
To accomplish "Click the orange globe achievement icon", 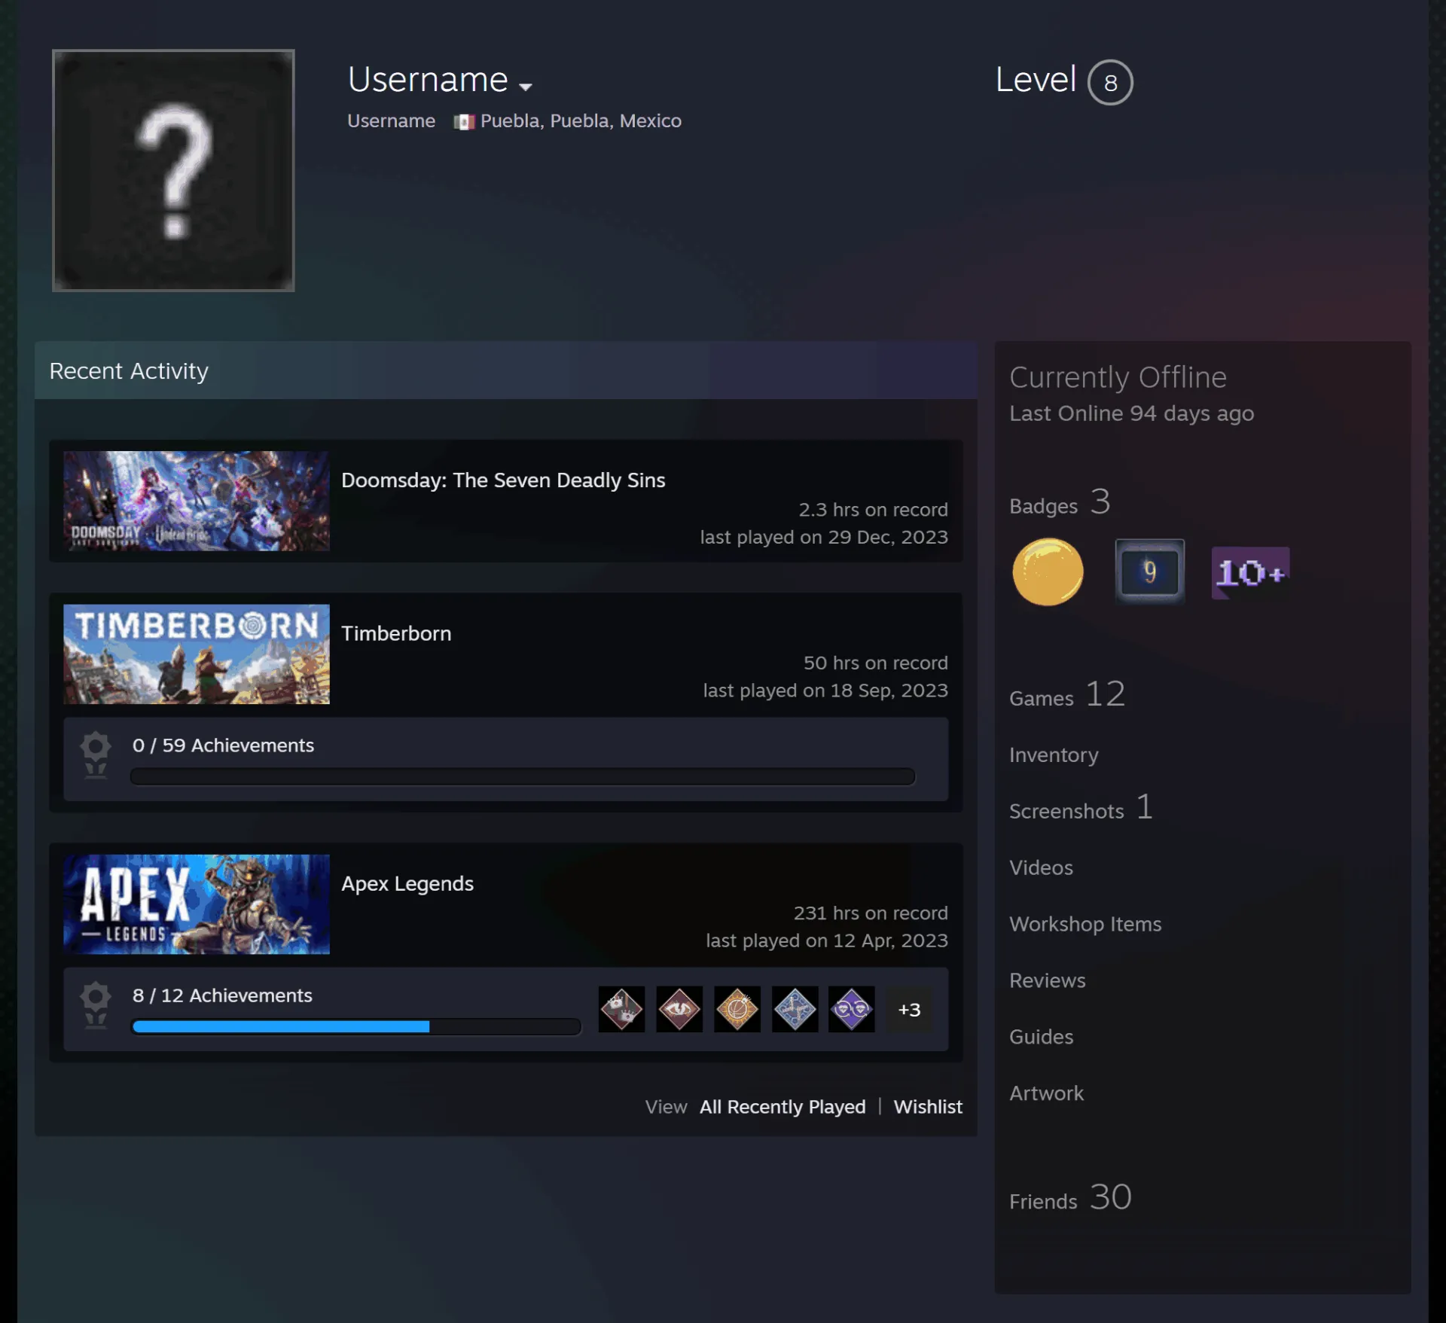I will point(737,1009).
